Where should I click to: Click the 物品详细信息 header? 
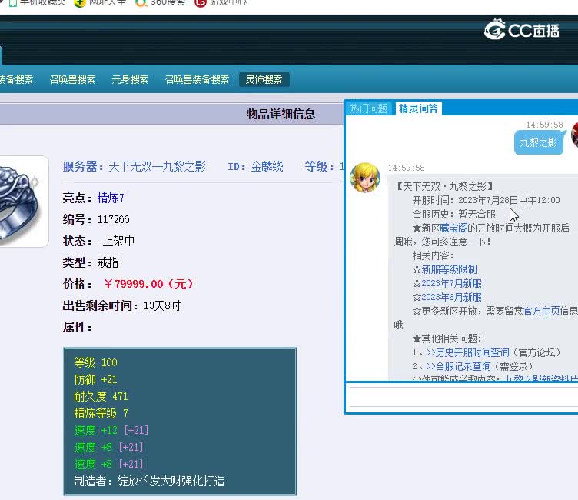(281, 114)
